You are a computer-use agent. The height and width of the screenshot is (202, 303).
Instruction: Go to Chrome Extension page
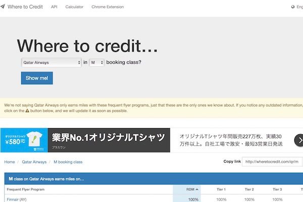[x=108, y=7]
